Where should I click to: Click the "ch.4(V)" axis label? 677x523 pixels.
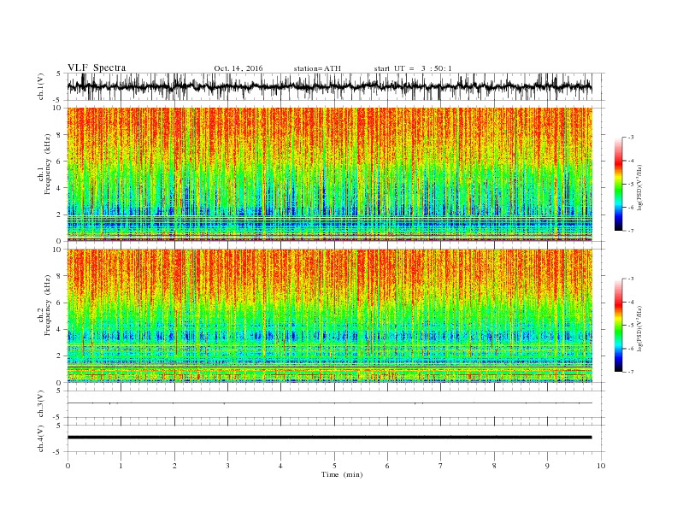41,438
